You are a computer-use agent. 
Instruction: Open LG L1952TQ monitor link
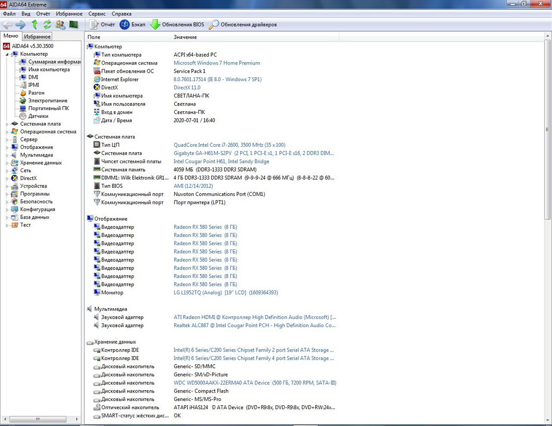(x=226, y=293)
